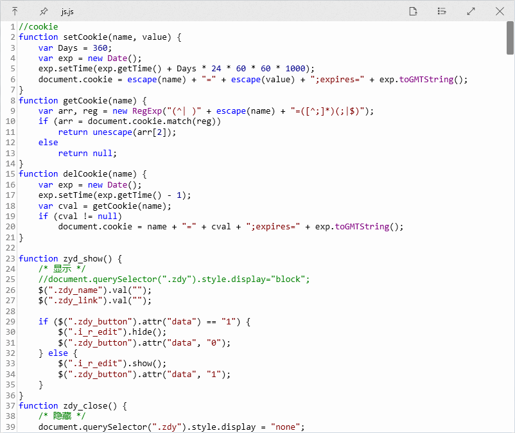Click the vertical scrollbar thumb
This screenshot has height=433, width=515.
point(510,38)
